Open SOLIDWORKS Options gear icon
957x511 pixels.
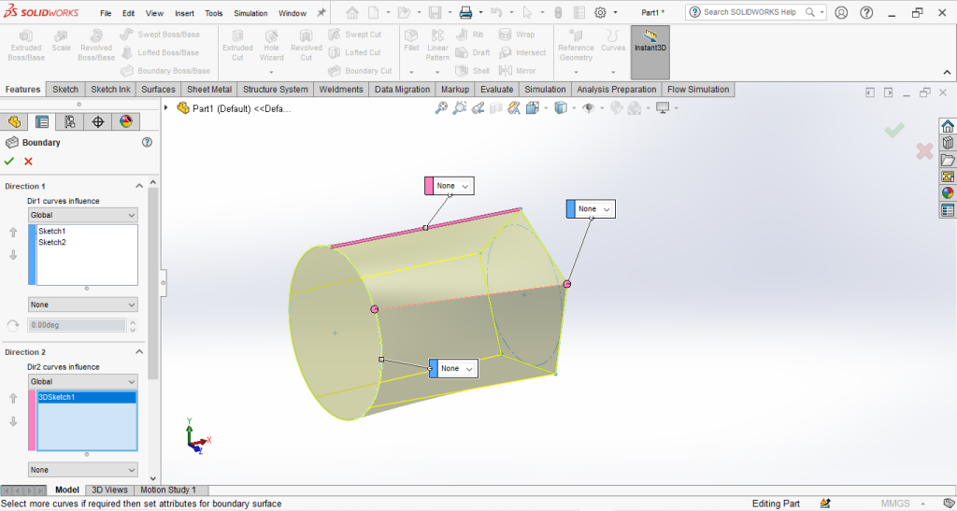pos(600,13)
